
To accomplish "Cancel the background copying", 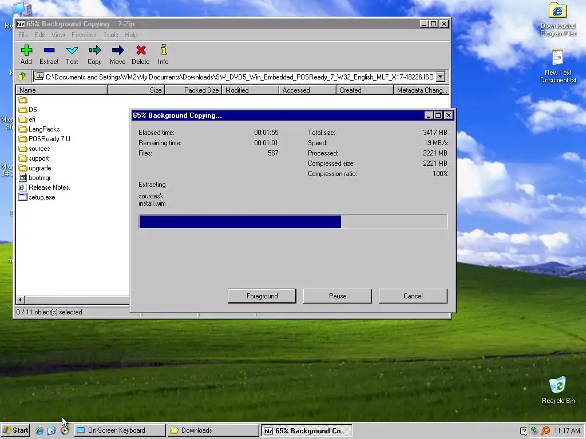I will tap(413, 296).
